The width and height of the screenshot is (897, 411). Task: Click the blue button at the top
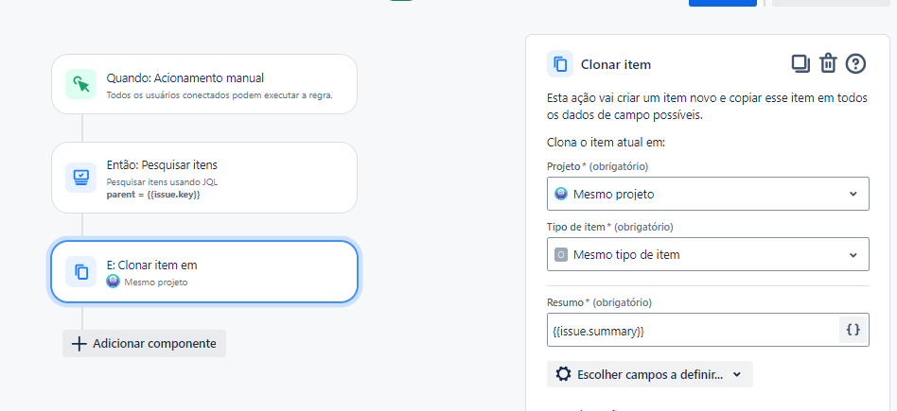pos(722,3)
